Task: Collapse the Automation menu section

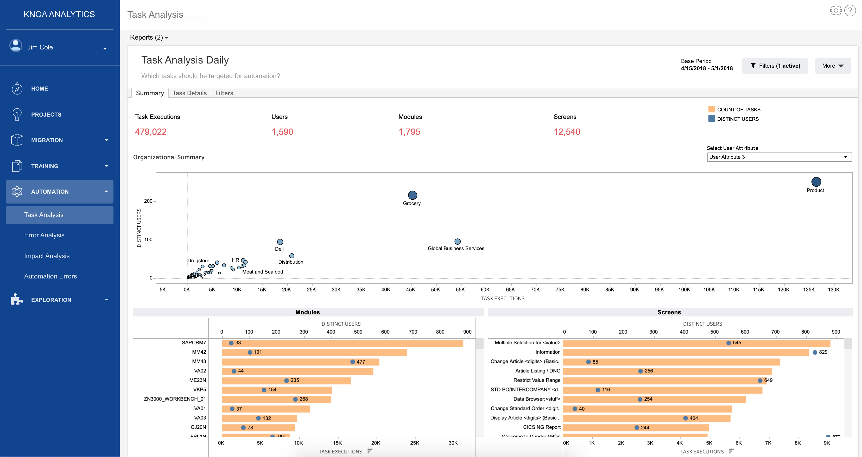Action: 106,192
